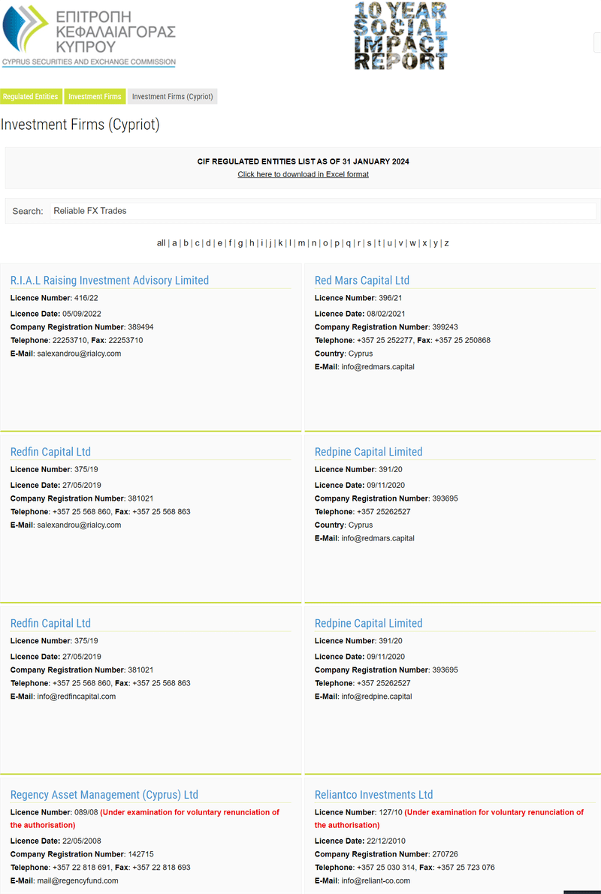Click 'CIF REGULATED ENTITIES LIST AS OF 31 JANUARY 2024'
601x894 pixels.
pos(303,161)
